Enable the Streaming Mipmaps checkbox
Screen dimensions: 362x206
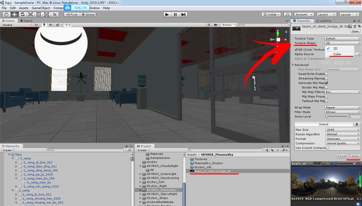[326, 78]
